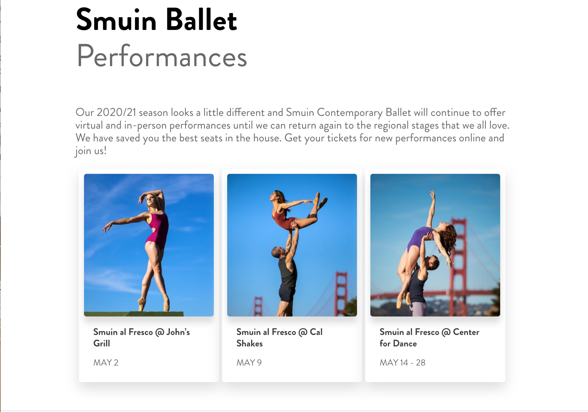Select the MAY 14 - 28 date text
The height and width of the screenshot is (412, 588).
click(x=402, y=363)
